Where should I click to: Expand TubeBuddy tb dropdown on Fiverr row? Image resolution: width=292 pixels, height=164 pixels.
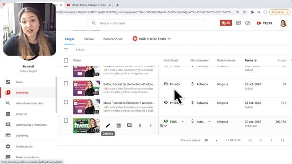(163, 126)
